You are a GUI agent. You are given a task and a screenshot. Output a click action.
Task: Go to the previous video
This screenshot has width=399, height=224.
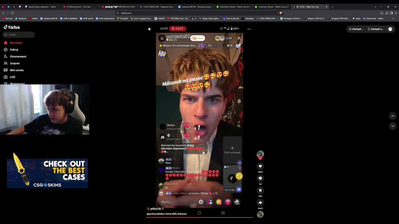[x=393, y=116]
